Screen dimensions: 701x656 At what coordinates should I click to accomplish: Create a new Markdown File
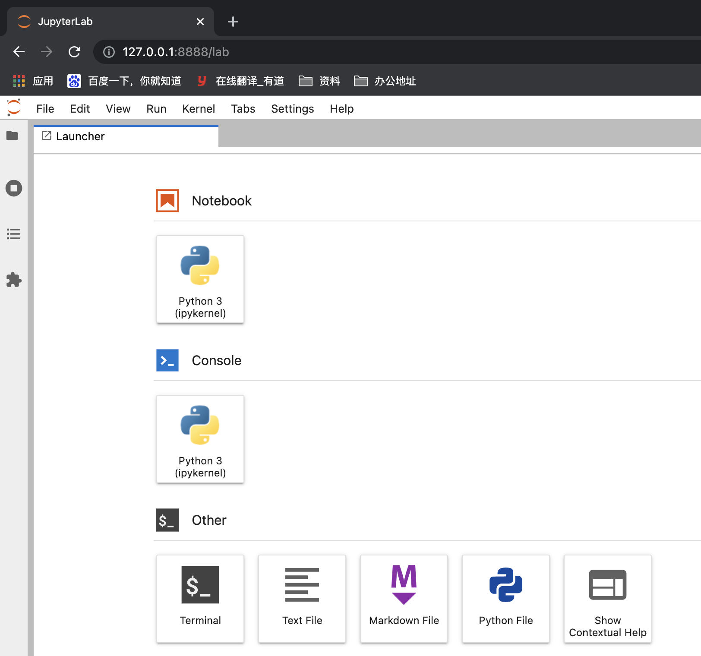[404, 599]
